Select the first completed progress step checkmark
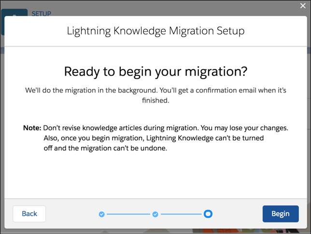The image size is (311, 234). pos(101,214)
